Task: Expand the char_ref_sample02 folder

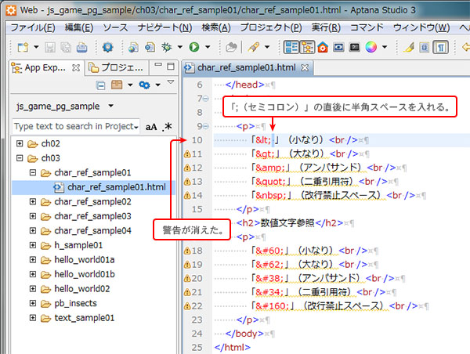Action: [x=33, y=201]
